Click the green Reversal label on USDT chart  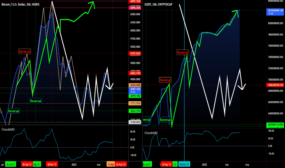(x=165, y=120)
